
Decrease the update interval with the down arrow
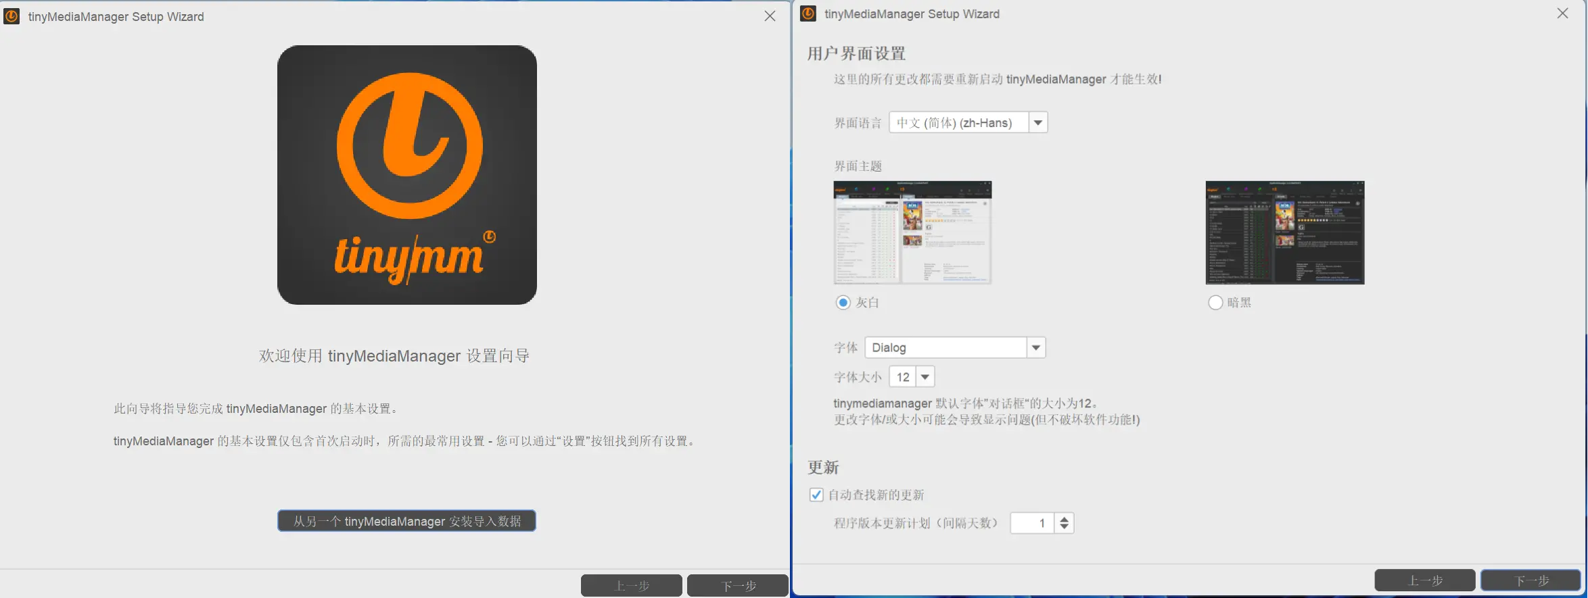click(x=1065, y=528)
